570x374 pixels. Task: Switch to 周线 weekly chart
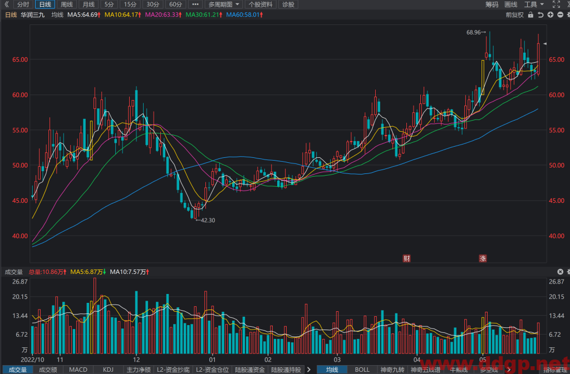67,4
